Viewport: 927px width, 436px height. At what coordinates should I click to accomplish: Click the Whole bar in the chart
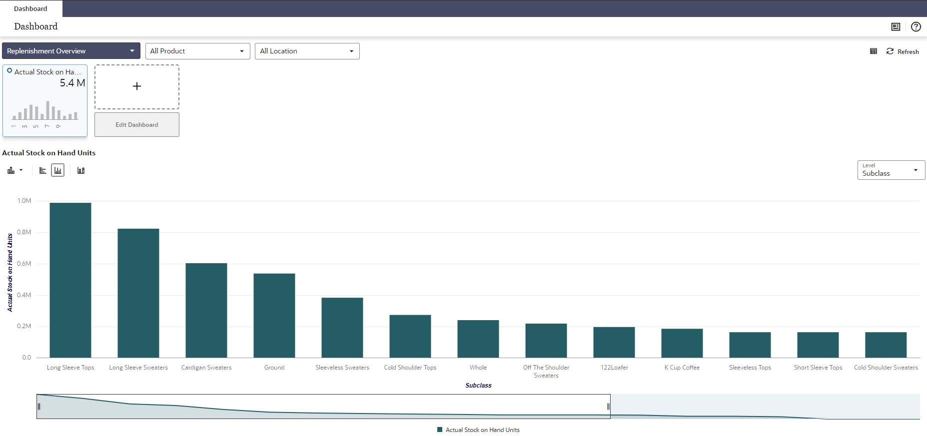tap(478, 339)
